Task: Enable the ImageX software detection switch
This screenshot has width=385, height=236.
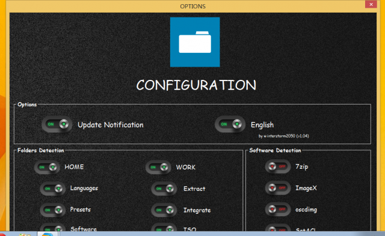Action: (x=278, y=188)
